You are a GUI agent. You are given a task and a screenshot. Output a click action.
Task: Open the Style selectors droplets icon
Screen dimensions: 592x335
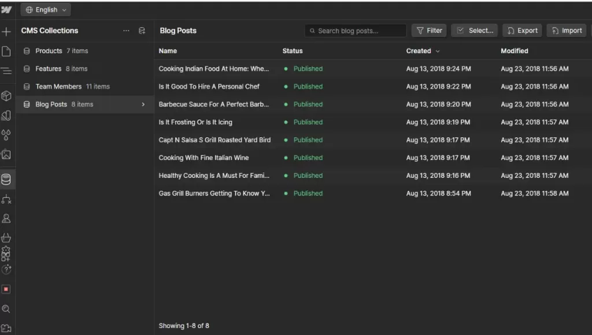tap(6, 135)
